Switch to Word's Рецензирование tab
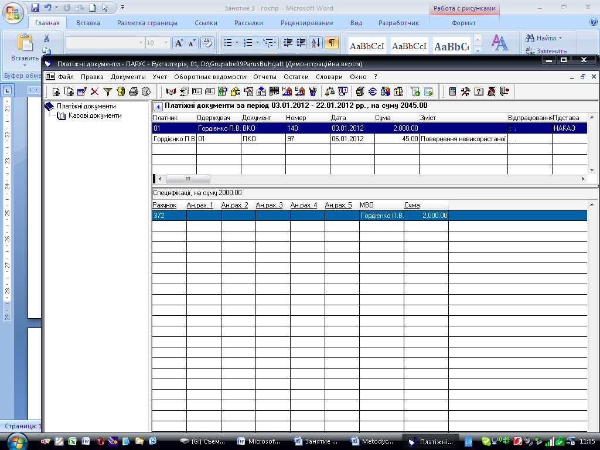This screenshot has height=450, width=600. pos(307,23)
